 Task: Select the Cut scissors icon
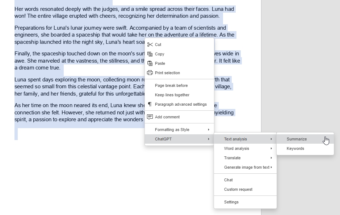click(150, 45)
